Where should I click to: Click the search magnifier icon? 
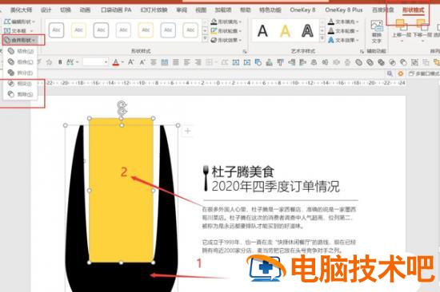tap(390, 73)
